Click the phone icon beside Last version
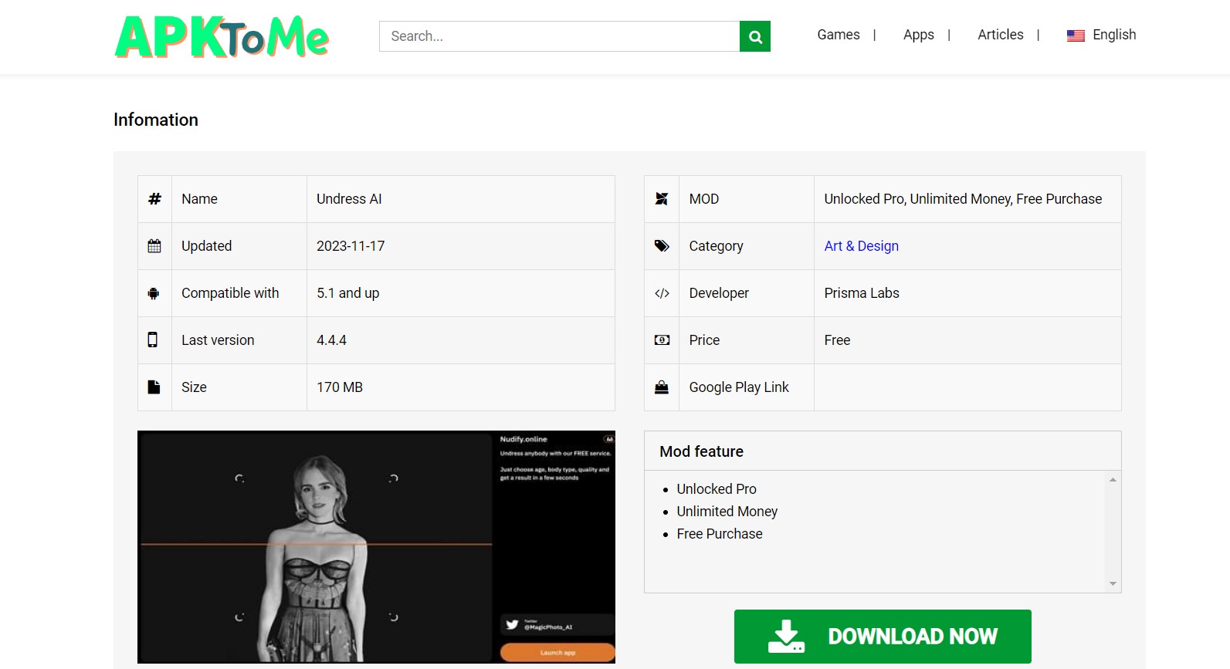This screenshot has height=669, width=1230. (x=153, y=340)
